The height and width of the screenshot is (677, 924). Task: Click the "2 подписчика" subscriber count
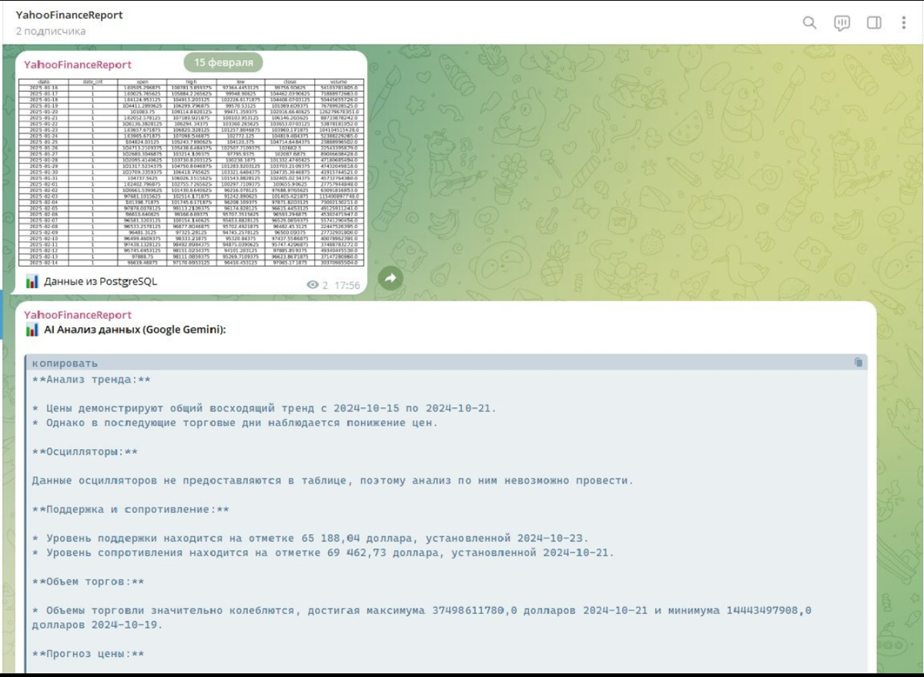pyautogui.click(x=51, y=32)
